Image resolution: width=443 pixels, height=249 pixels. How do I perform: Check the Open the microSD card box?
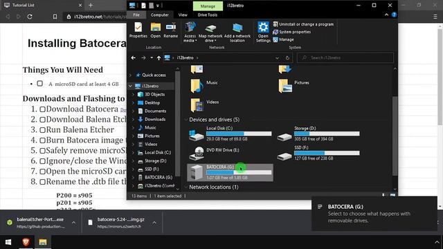click(42, 172)
